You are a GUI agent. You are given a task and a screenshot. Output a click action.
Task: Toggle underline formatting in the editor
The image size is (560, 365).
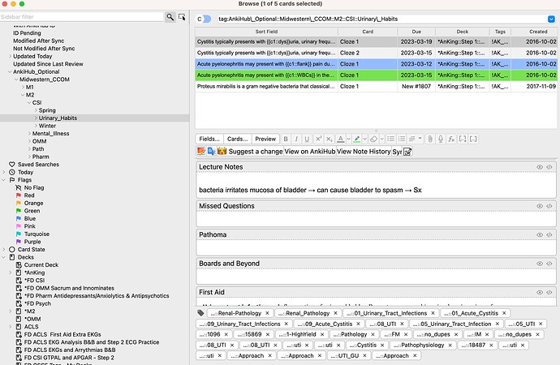click(x=307, y=140)
